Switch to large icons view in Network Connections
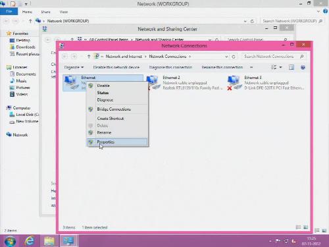Viewport: 329px width, 247px height. coord(305,227)
